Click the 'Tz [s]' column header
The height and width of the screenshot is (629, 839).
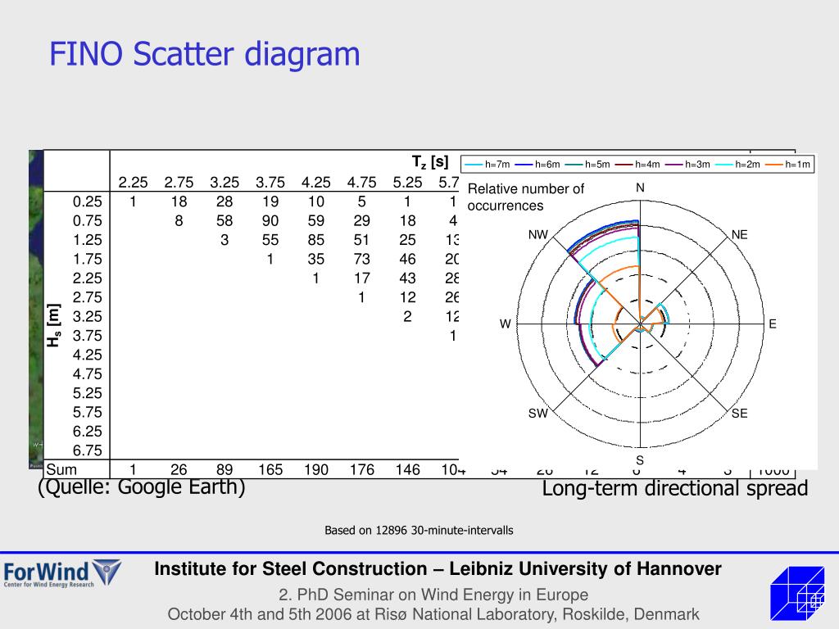click(429, 161)
